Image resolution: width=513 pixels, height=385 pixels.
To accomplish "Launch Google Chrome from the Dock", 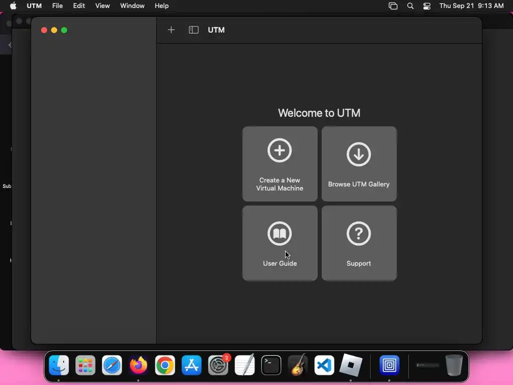I will point(165,365).
